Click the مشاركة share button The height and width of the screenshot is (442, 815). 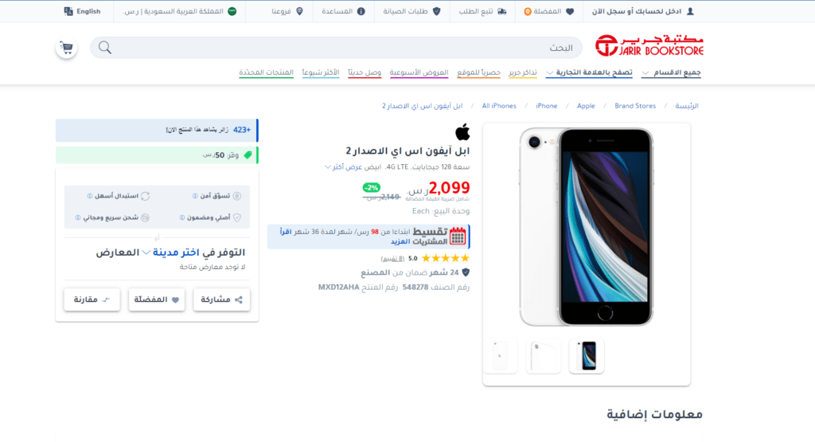tap(221, 299)
